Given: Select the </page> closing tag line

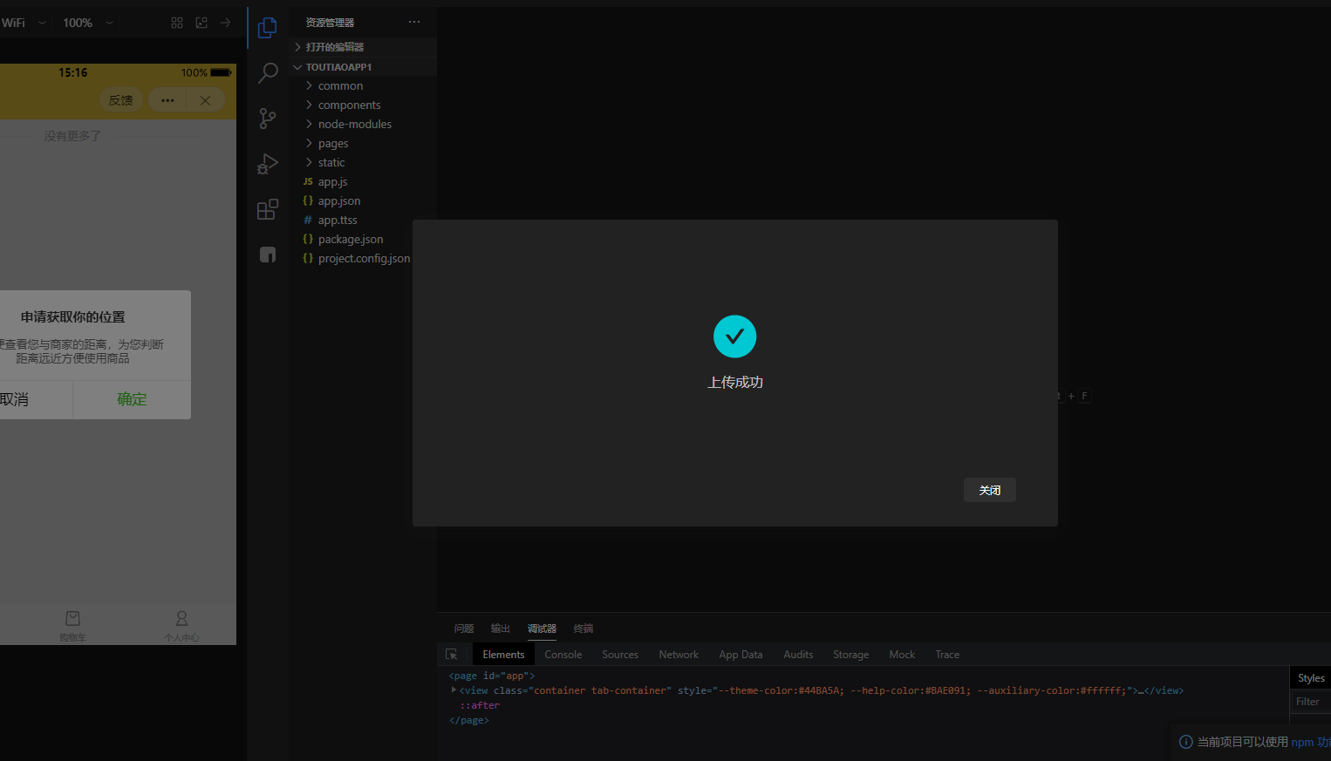Looking at the screenshot, I should [468, 720].
